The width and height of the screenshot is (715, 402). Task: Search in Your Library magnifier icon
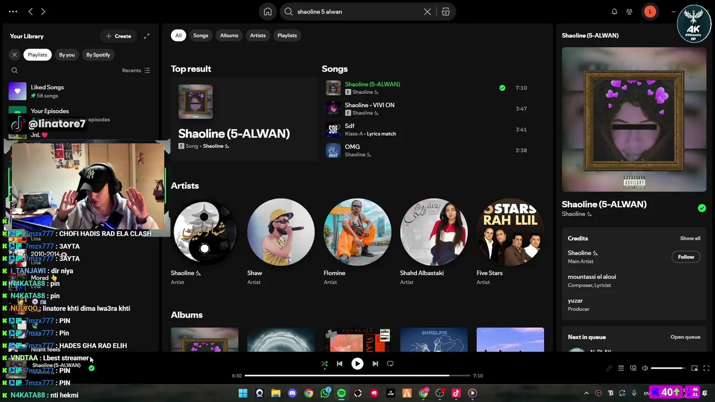[15, 70]
